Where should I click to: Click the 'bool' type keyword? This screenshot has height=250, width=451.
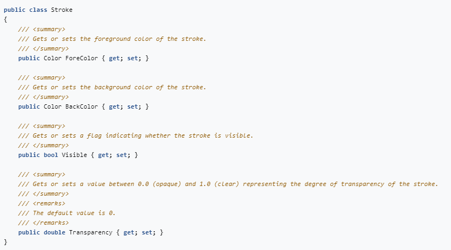click(51, 155)
